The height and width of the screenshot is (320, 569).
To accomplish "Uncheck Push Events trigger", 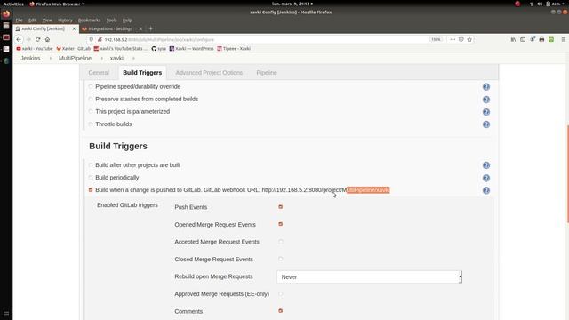I will click(281, 207).
